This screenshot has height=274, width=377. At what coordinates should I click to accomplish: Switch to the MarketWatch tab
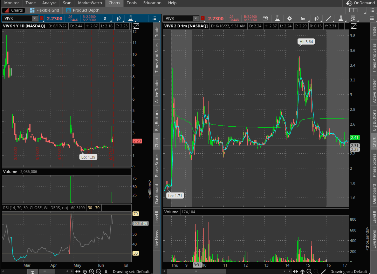pyautogui.click(x=90, y=3)
